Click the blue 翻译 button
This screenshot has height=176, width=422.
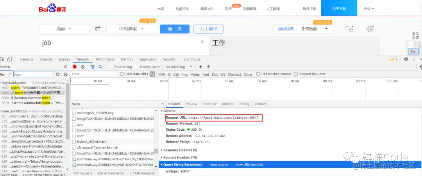[x=175, y=29]
